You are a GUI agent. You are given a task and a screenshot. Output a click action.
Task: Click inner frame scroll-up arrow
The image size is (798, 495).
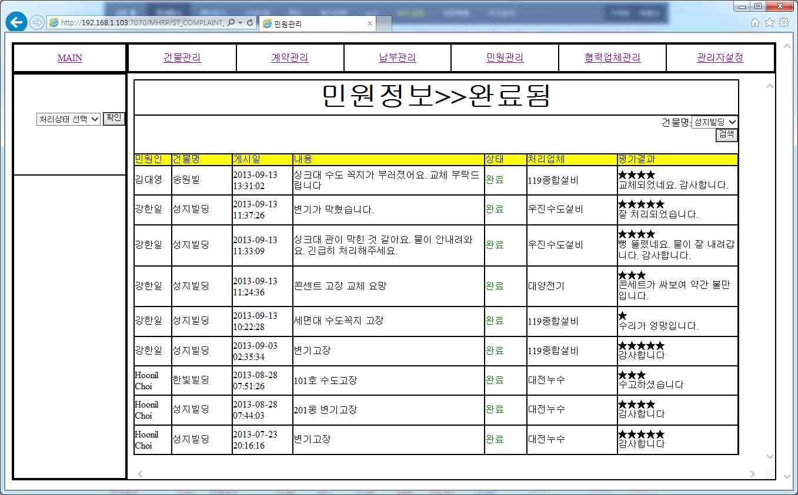(770, 86)
